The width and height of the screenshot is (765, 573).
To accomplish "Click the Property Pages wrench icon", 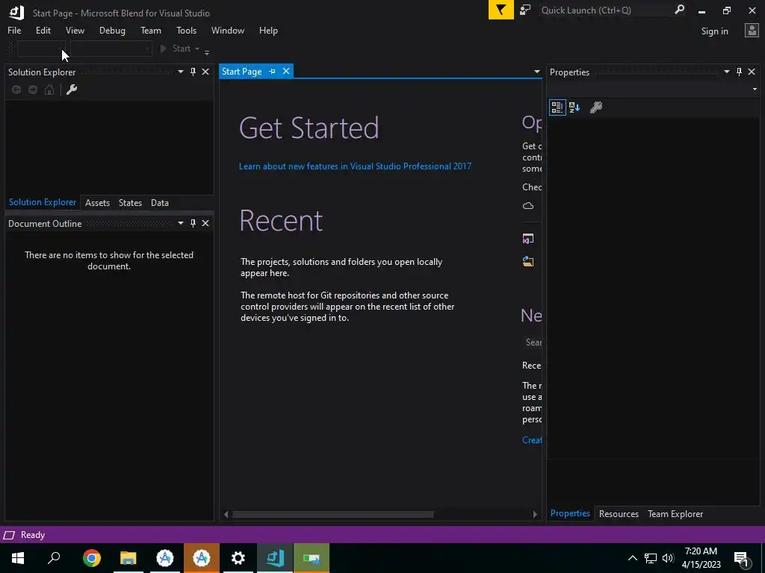I will tap(596, 107).
